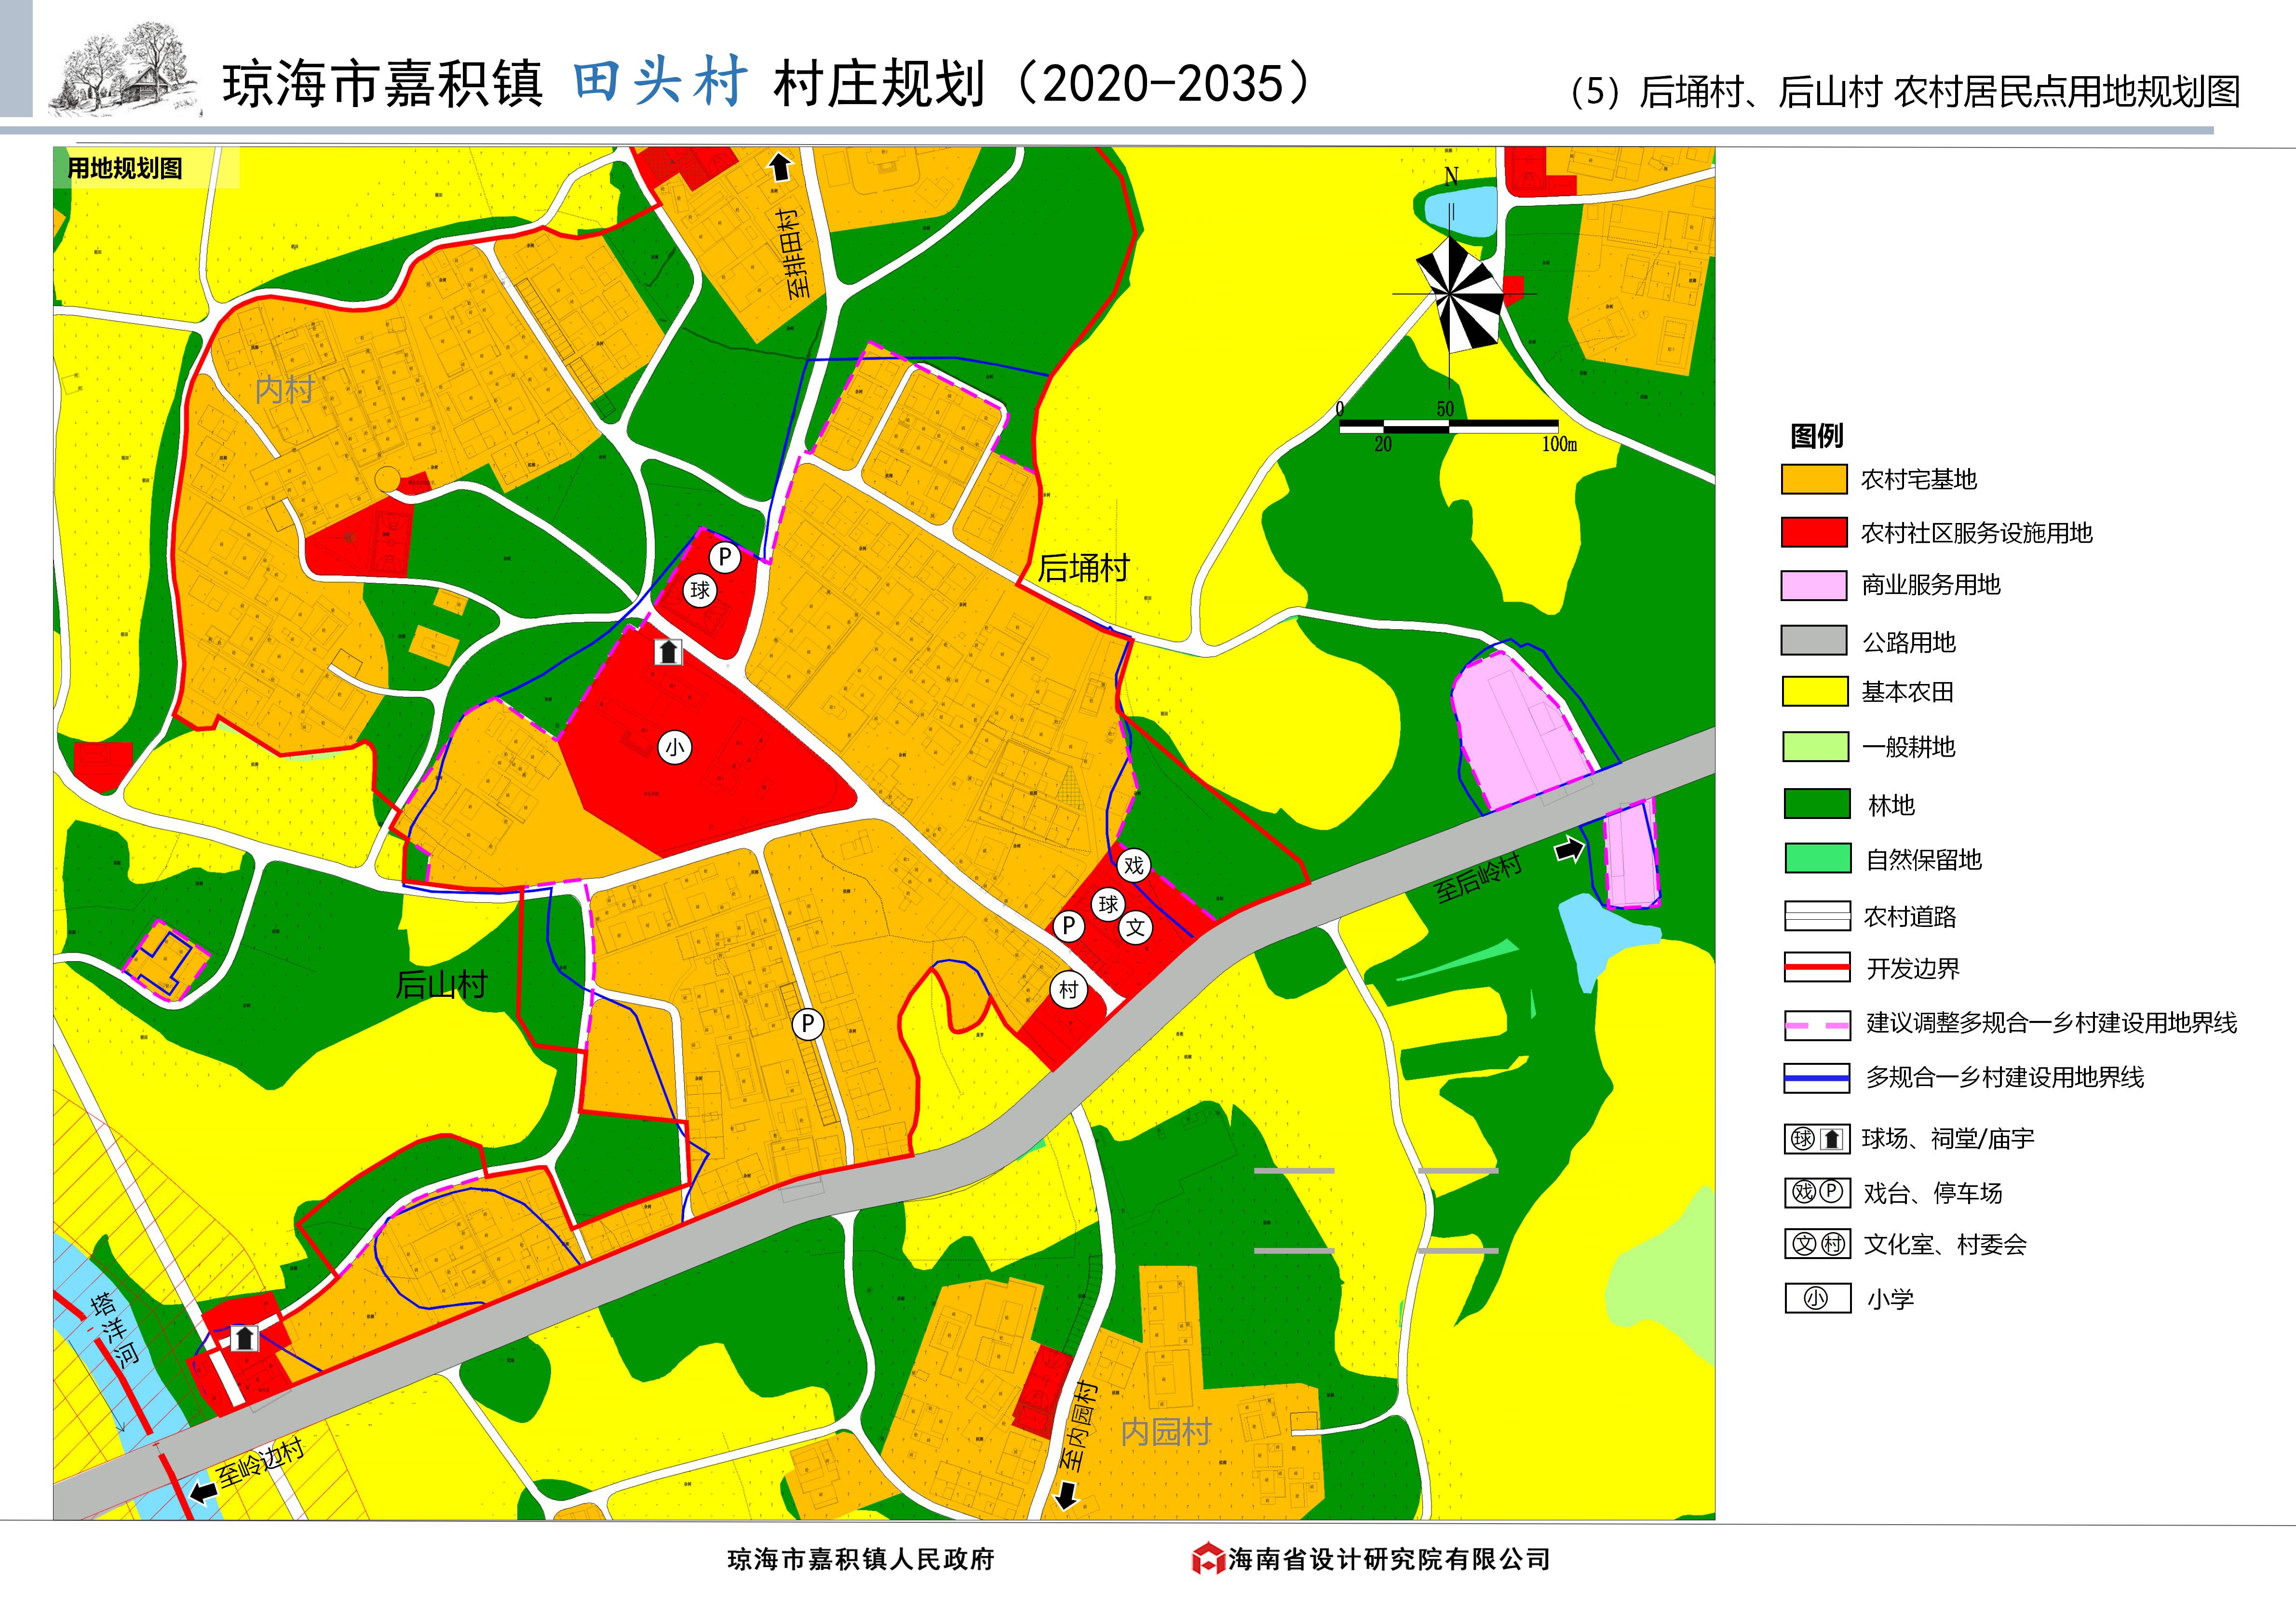Image resolution: width=2296 pixels, height=1623 pixels.
Task: Click the P parking symbol left of the 球 and 文 symbols
Action: point(1068,926)
